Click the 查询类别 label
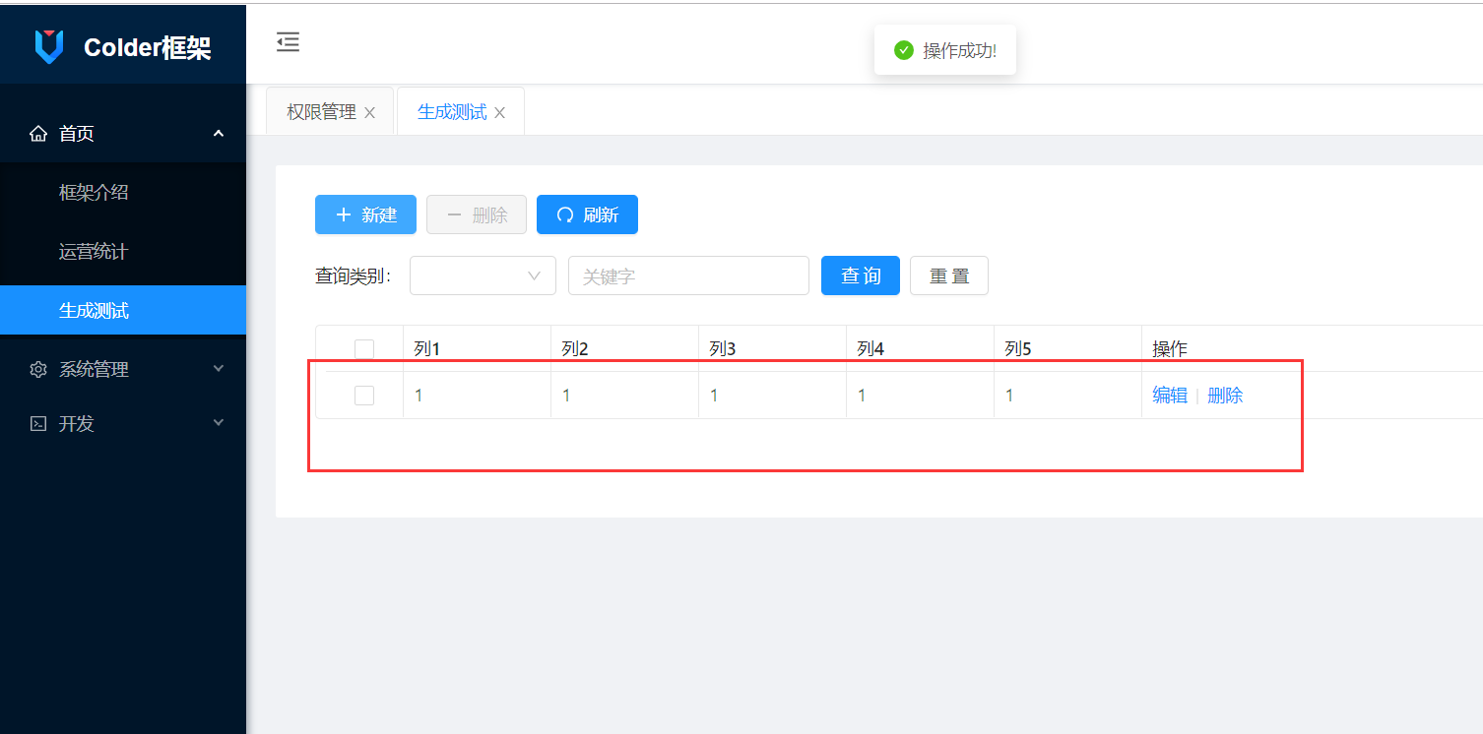This screenshot has height=734, width=1483. (x=354, y=276)
